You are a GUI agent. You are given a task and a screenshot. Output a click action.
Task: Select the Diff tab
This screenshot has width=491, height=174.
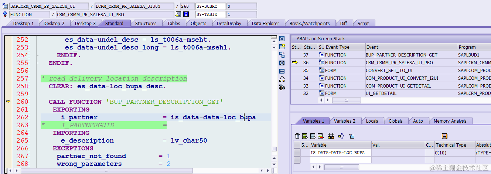(x=344, y=23)
